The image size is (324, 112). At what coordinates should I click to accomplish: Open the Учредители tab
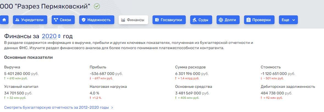(x=30, y=20)
